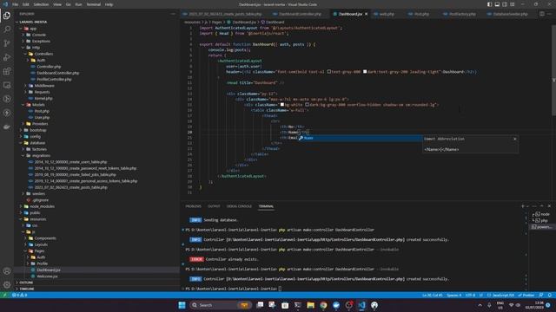Viewport: 556px width, 312px height.
Task: Close the Dashboard.jsx editor tab
Action: pos(366,14)
